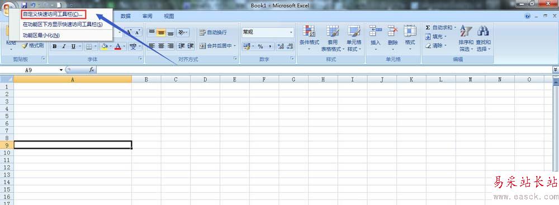Click the 文 phonetic guide icon
The image size is (559, 205).
133,46
